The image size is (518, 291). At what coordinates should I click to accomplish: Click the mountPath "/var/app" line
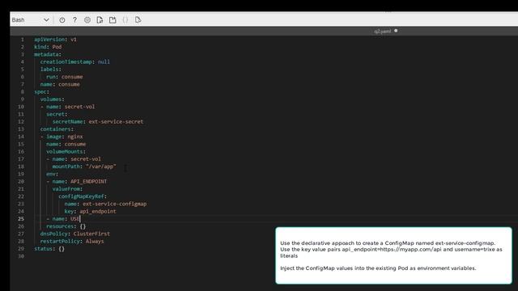[x=84, y=167]
